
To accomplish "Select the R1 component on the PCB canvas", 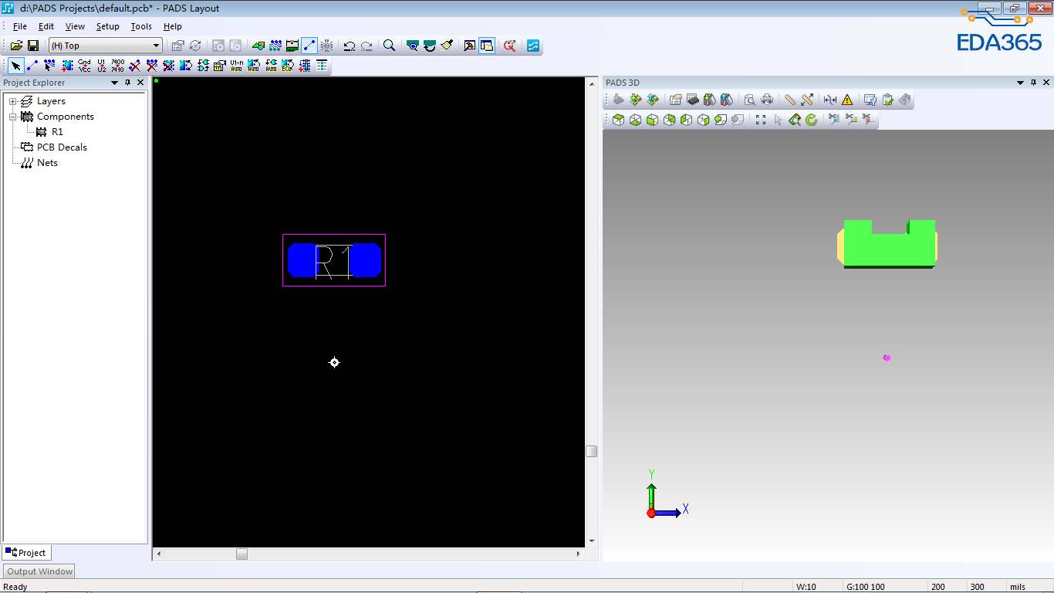I will (x=334, y=260).
